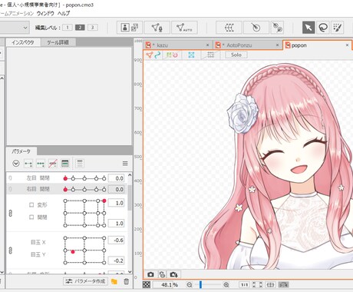The width and height of the screenshot is (353, 292).
Task: Click the cyan mesh frame icon in canvas toolbar
Action: (191, 55)
